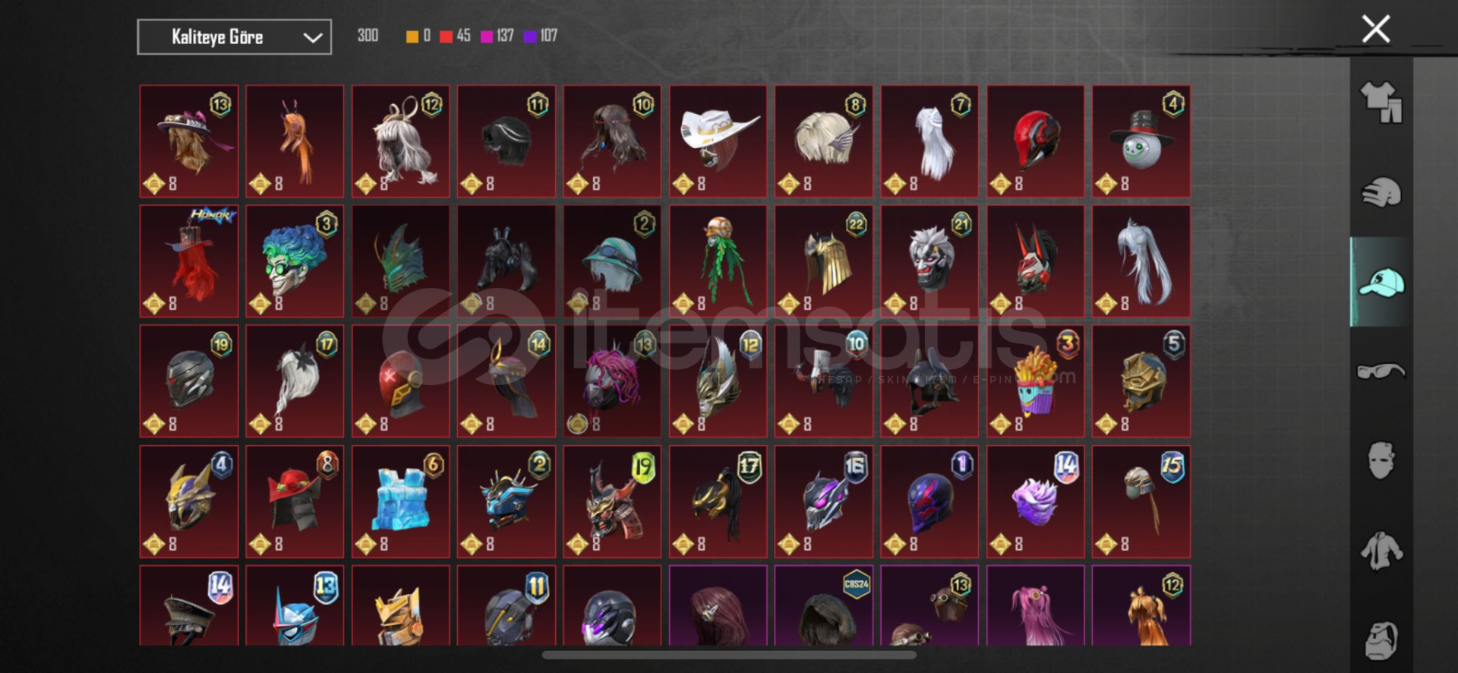Screen dimensions: 1458x673
Task: Open the backpack category icon
Action: (1381, 640)
